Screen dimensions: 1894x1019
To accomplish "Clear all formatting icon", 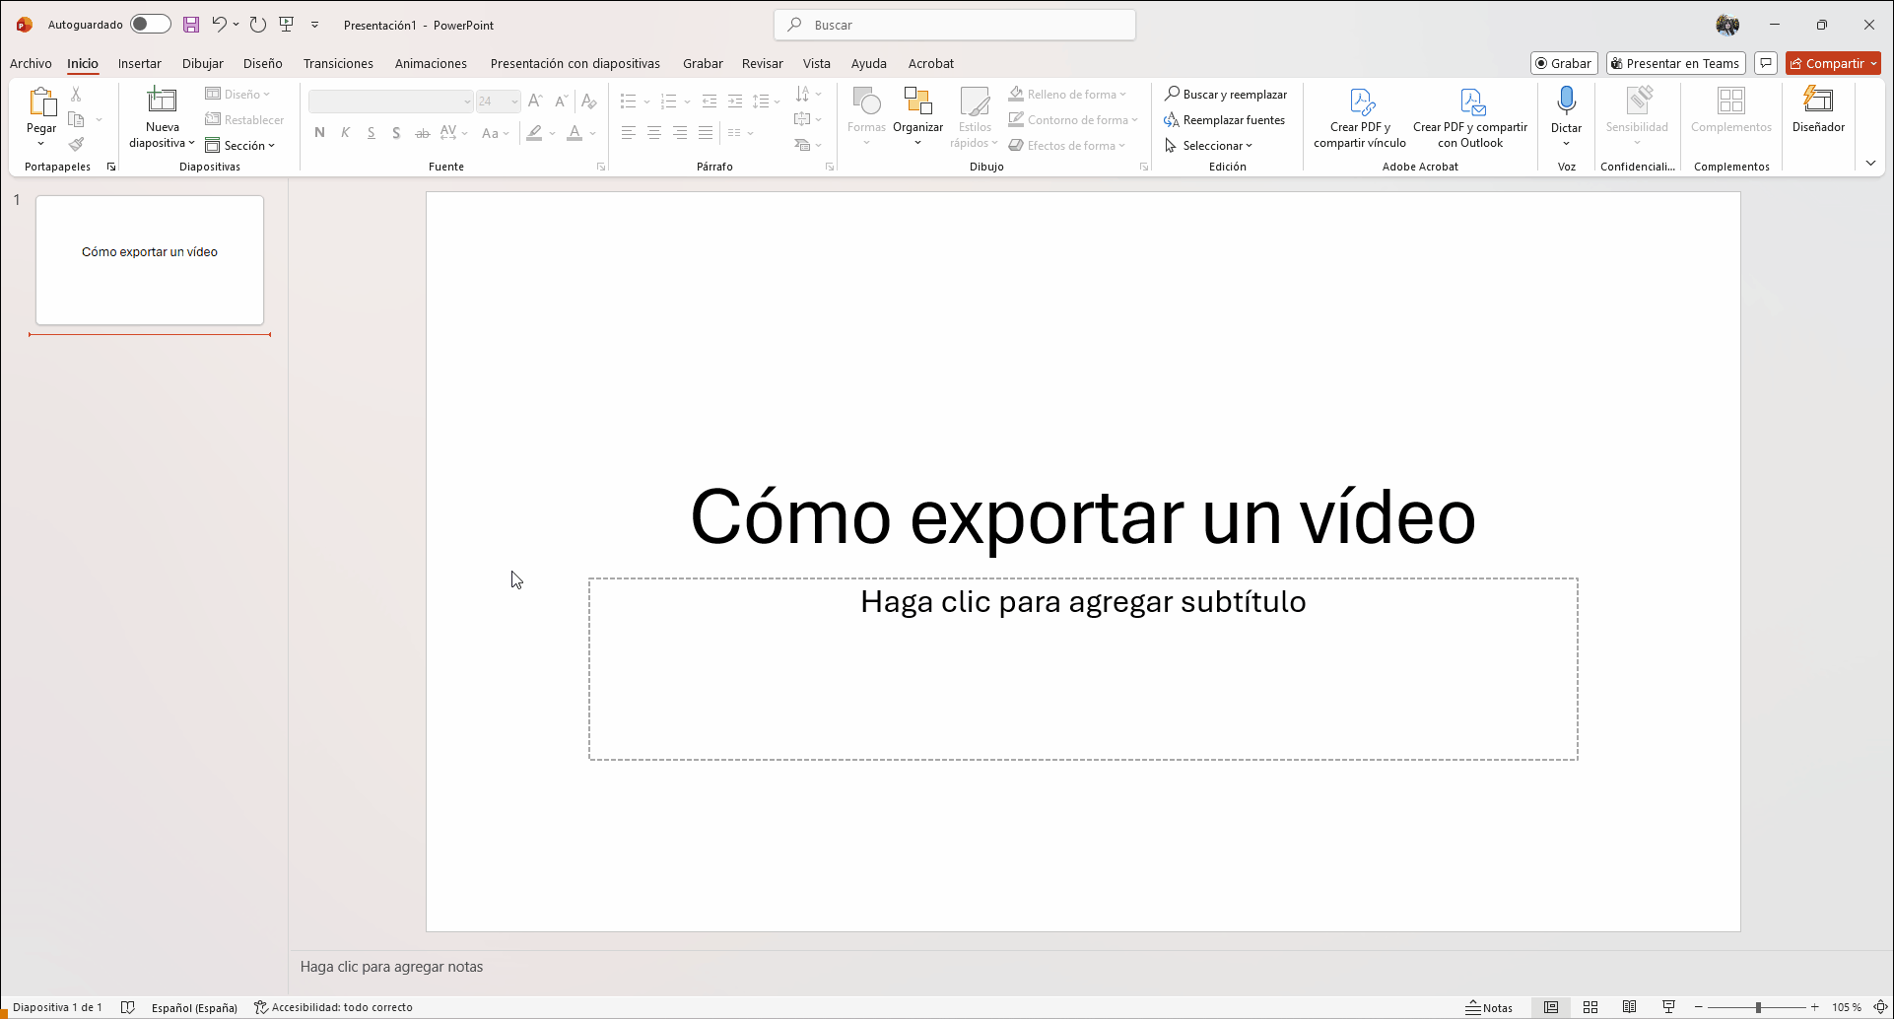I will [588, 101].
